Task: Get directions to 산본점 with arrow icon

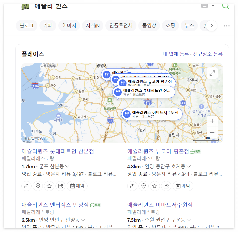Action: tap(26, 186)
